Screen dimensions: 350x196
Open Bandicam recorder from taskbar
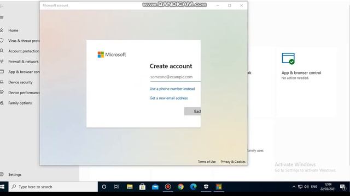[168, 187]
